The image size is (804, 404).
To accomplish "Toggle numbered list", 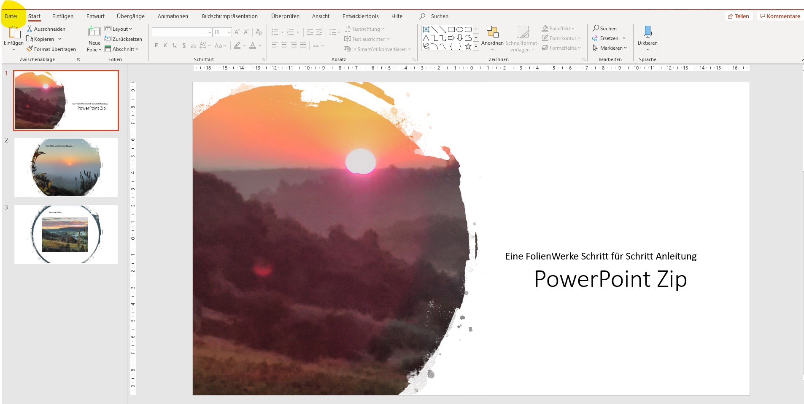I will pyautogui.click(x=290, y=32).
